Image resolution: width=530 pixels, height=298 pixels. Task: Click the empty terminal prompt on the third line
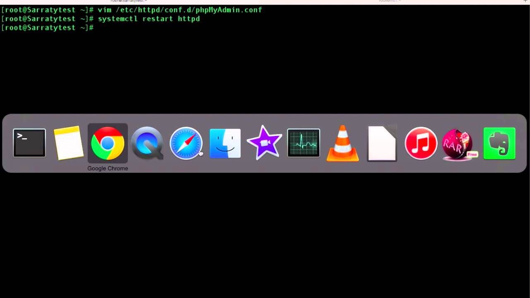pyautogui.click(x=48, y=28)
